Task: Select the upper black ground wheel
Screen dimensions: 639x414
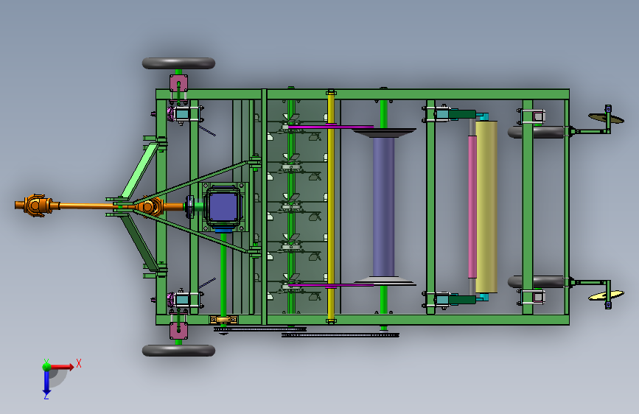Action: point(178,63)
